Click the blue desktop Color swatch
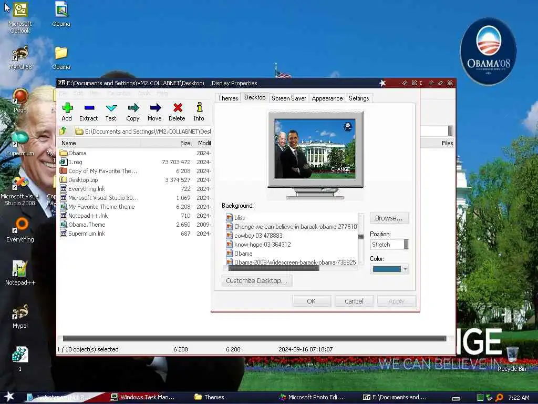 point(386,269)
